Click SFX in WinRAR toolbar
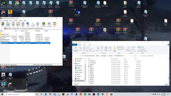Screen dimensions: 171x96 coord(55,24)
